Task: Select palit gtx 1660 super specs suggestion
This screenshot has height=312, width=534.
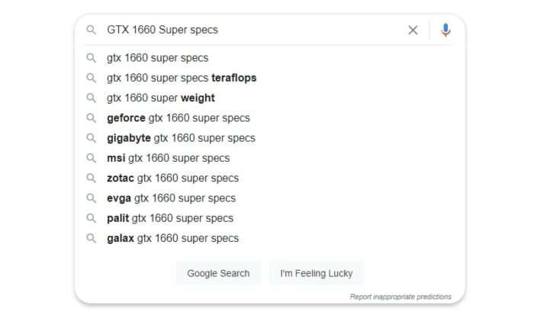Action: click(269, 218)
